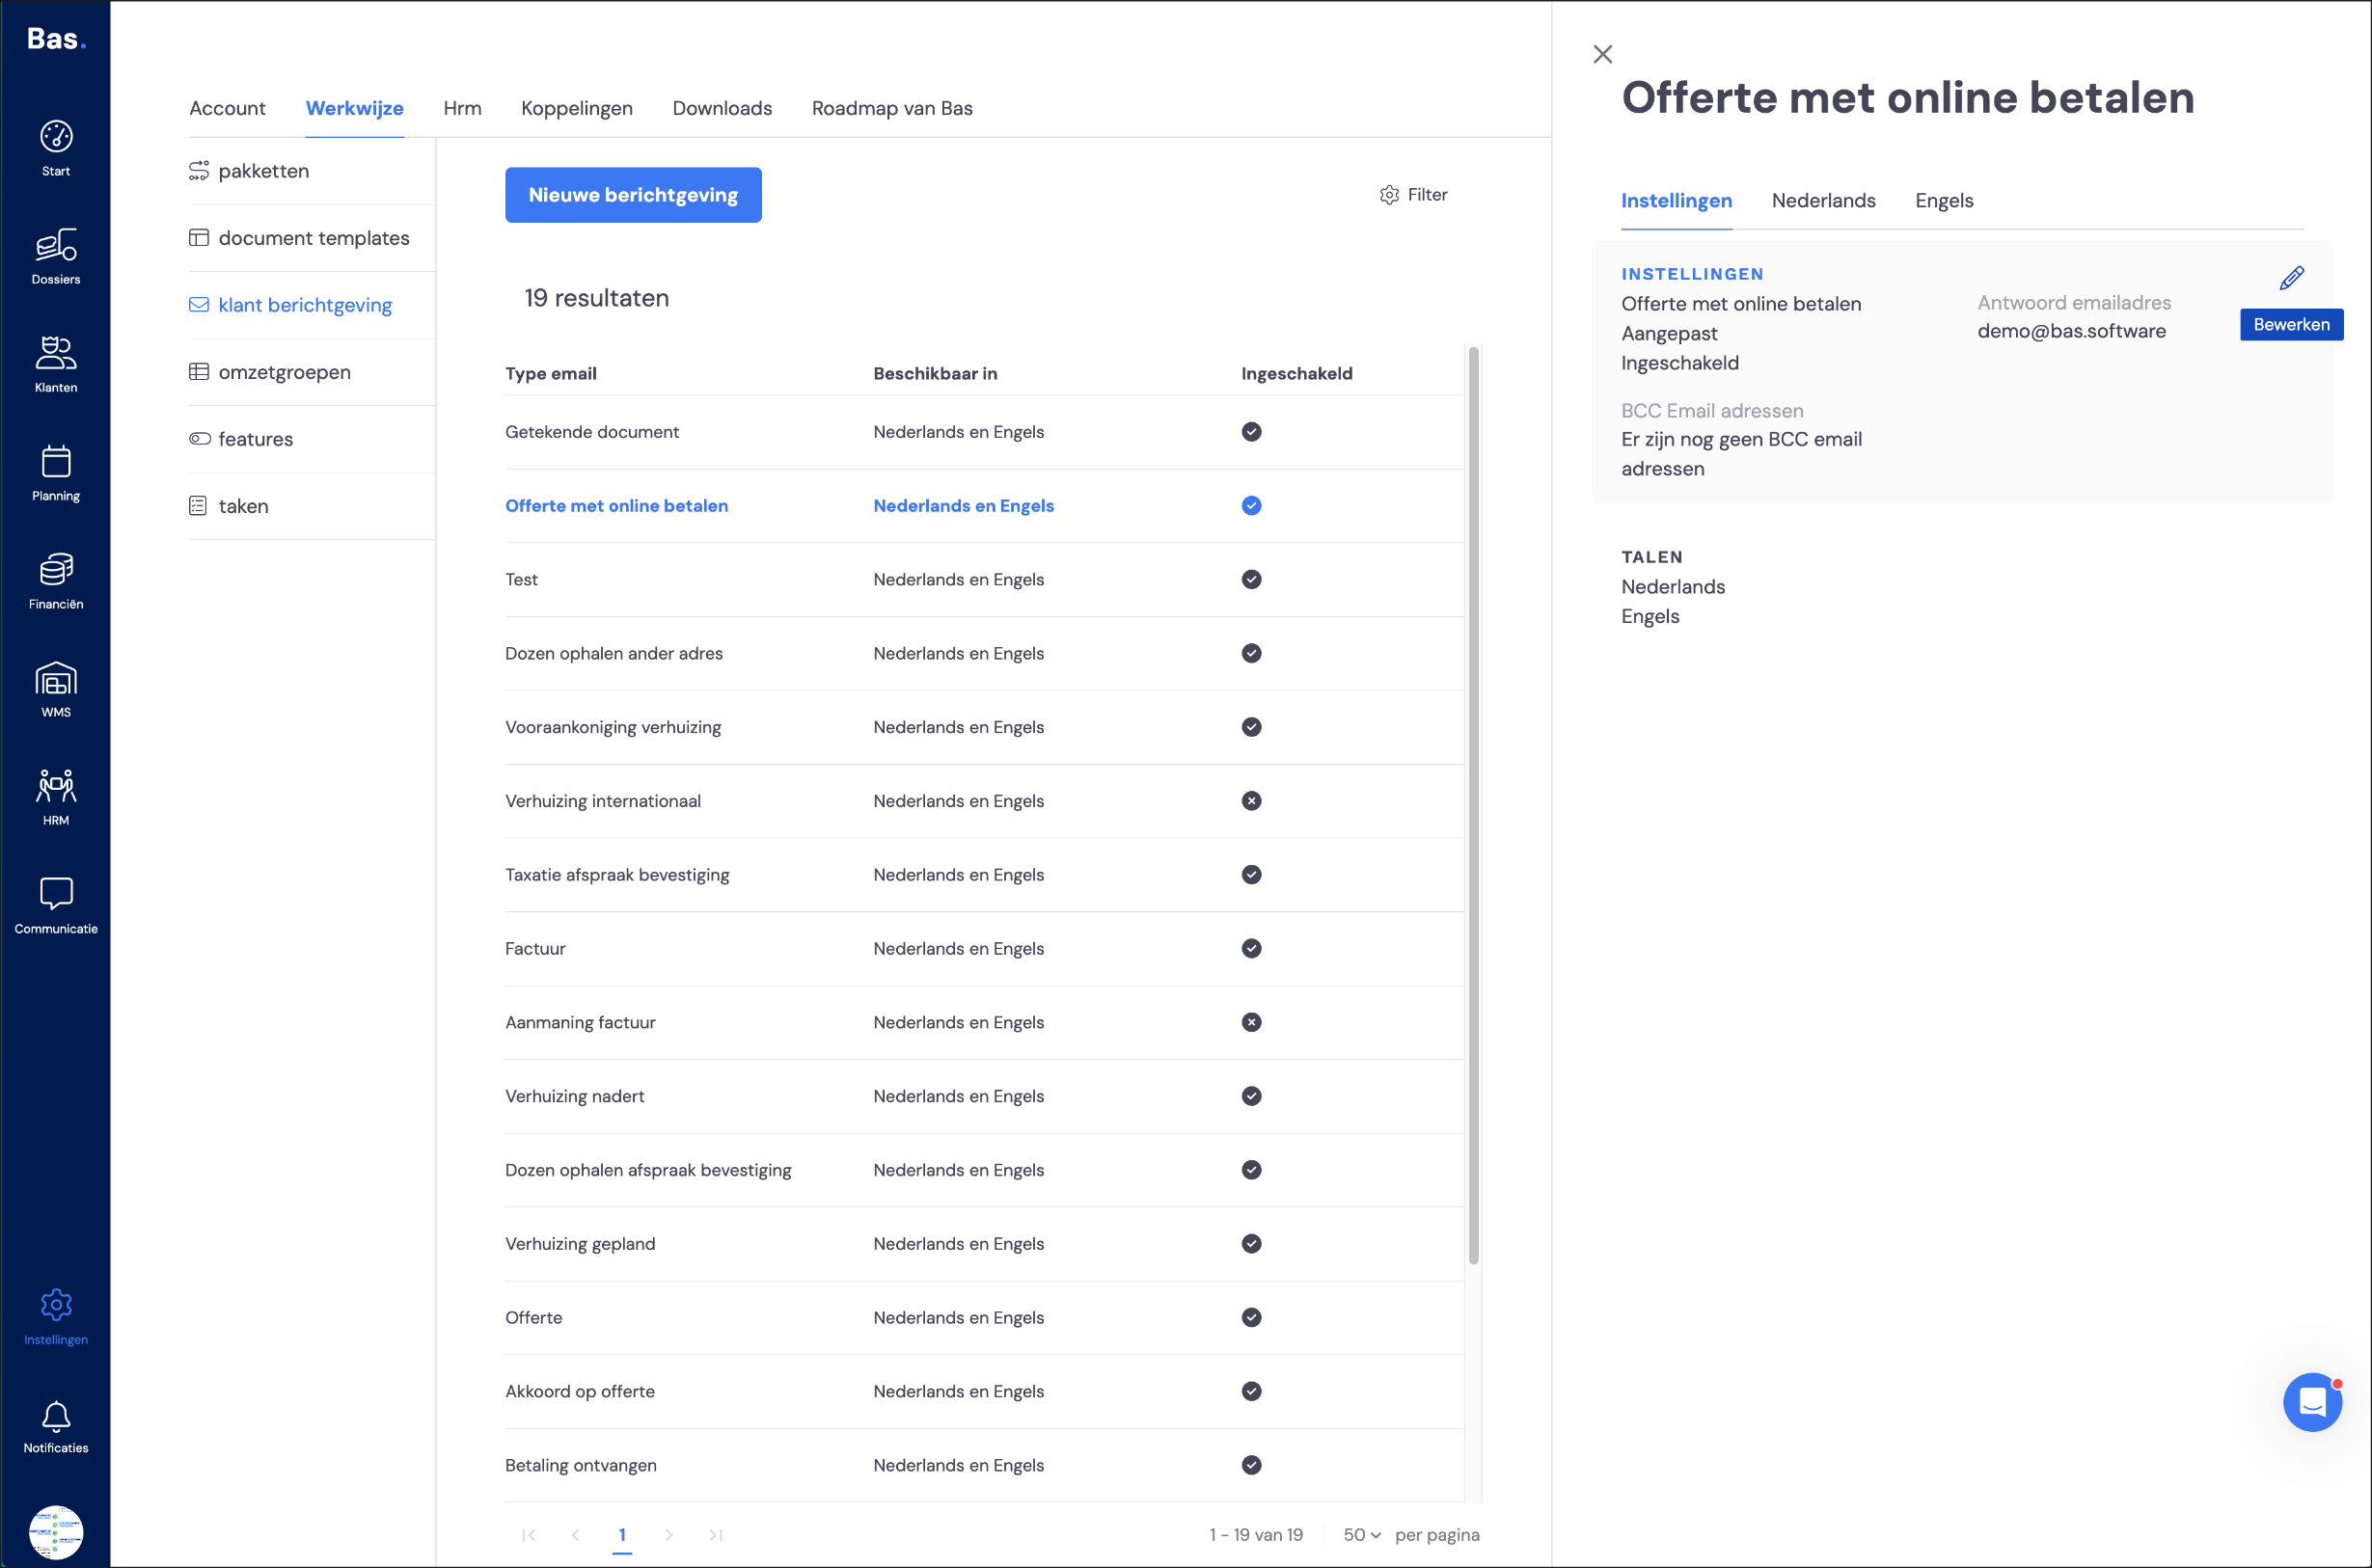Open Akkoord op offerte row
2372x1568 pixels.
pyautogui.click(x=984, y=1392)
